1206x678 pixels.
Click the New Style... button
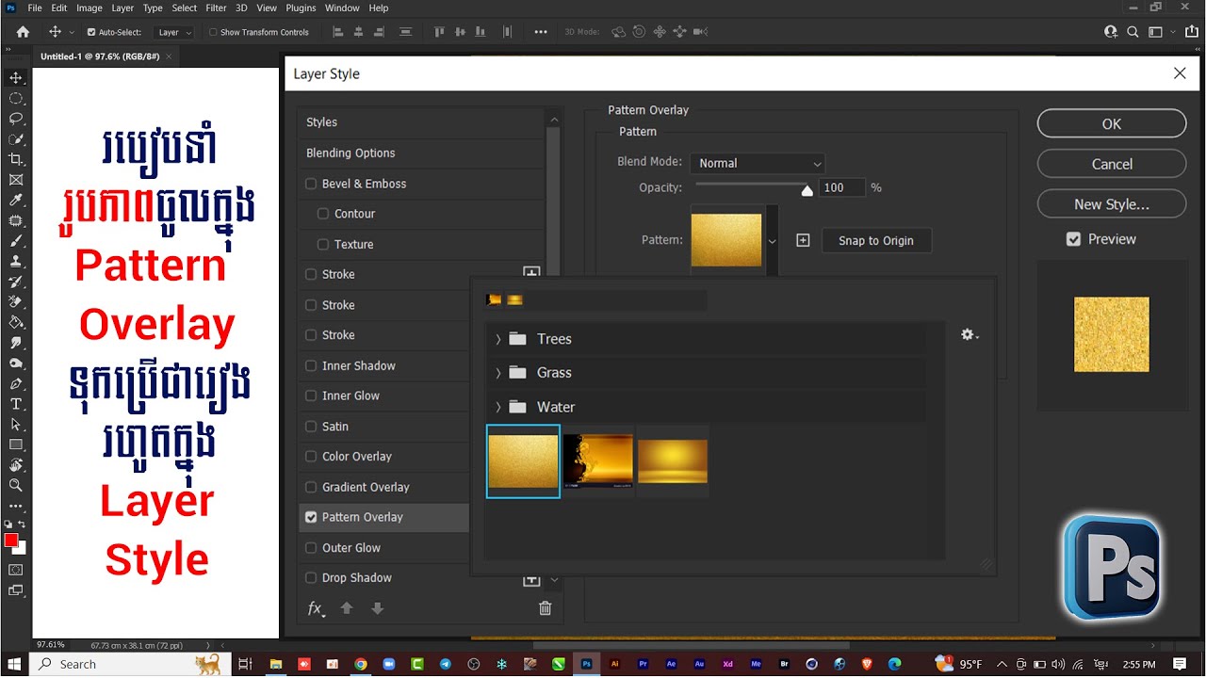tap(1112, 204)
